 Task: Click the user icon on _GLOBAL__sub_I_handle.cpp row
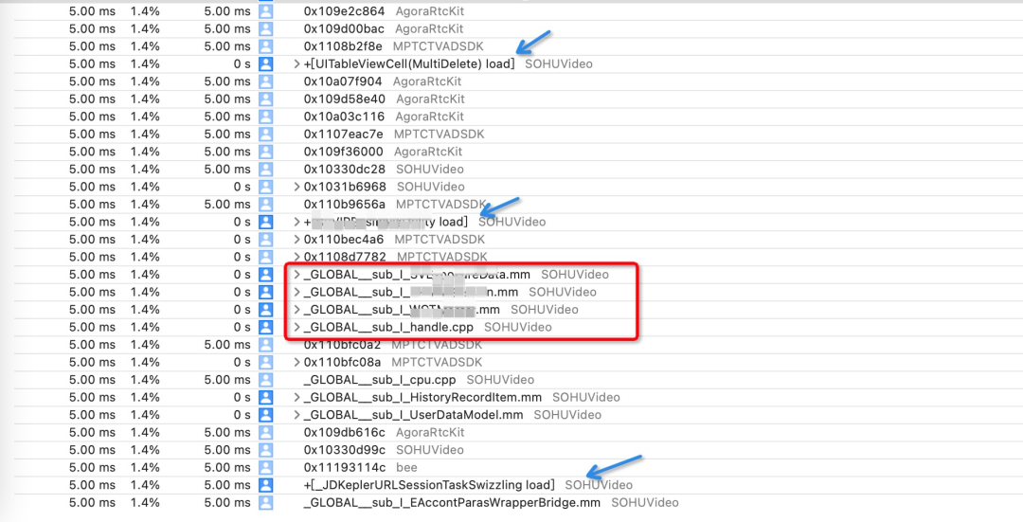(265, 327)
